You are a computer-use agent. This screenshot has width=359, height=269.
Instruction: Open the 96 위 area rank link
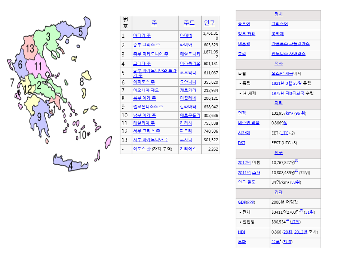300,113
